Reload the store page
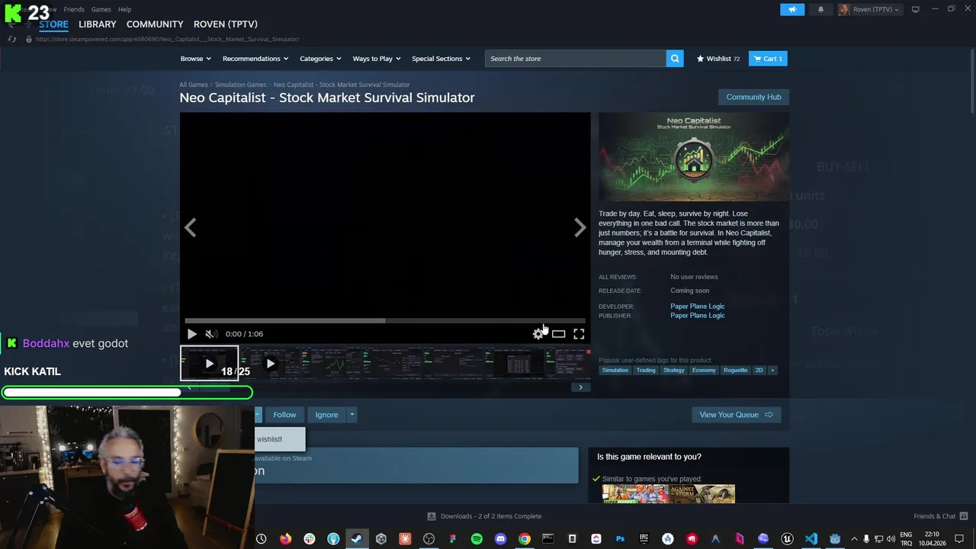The image size is (976, 549). pyautogui.click(x=12, y=39)
